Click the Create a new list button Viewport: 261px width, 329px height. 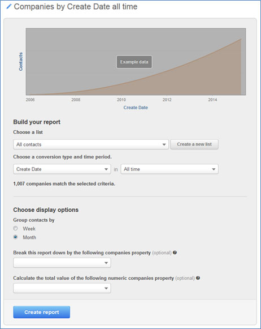tap(194, 144)
